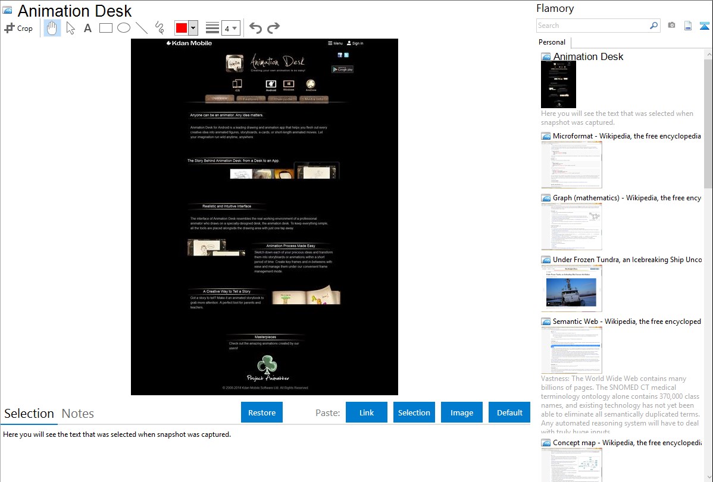
Task: Switch to the Notes tab
Action: point(78,414)
